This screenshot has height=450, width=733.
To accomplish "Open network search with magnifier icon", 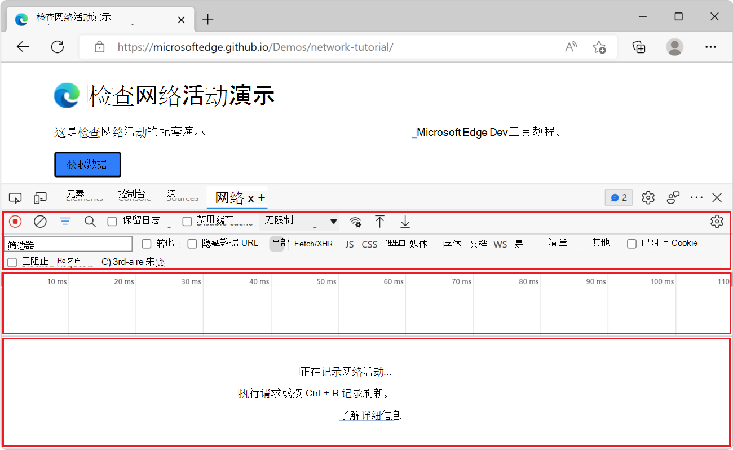I will point(90,222).
